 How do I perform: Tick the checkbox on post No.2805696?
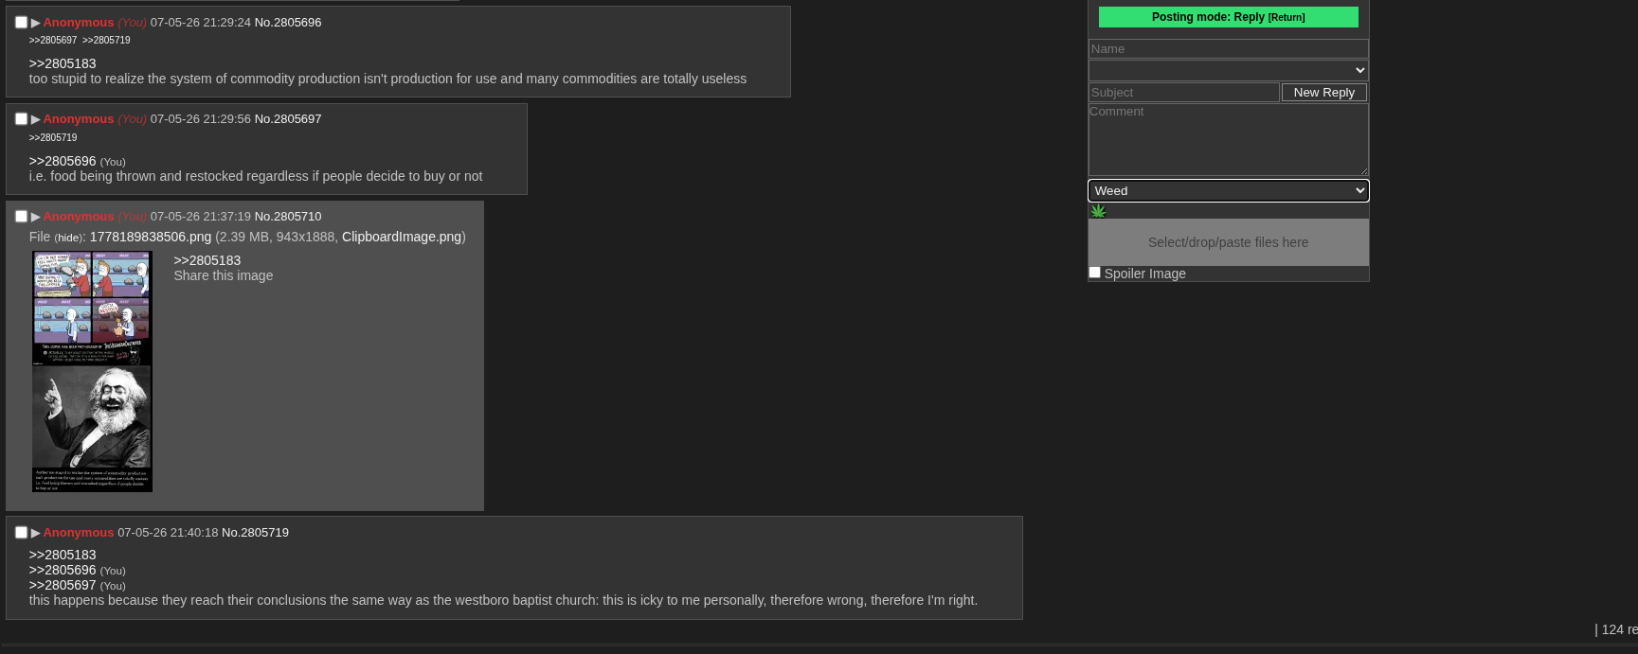click(21, 23)
